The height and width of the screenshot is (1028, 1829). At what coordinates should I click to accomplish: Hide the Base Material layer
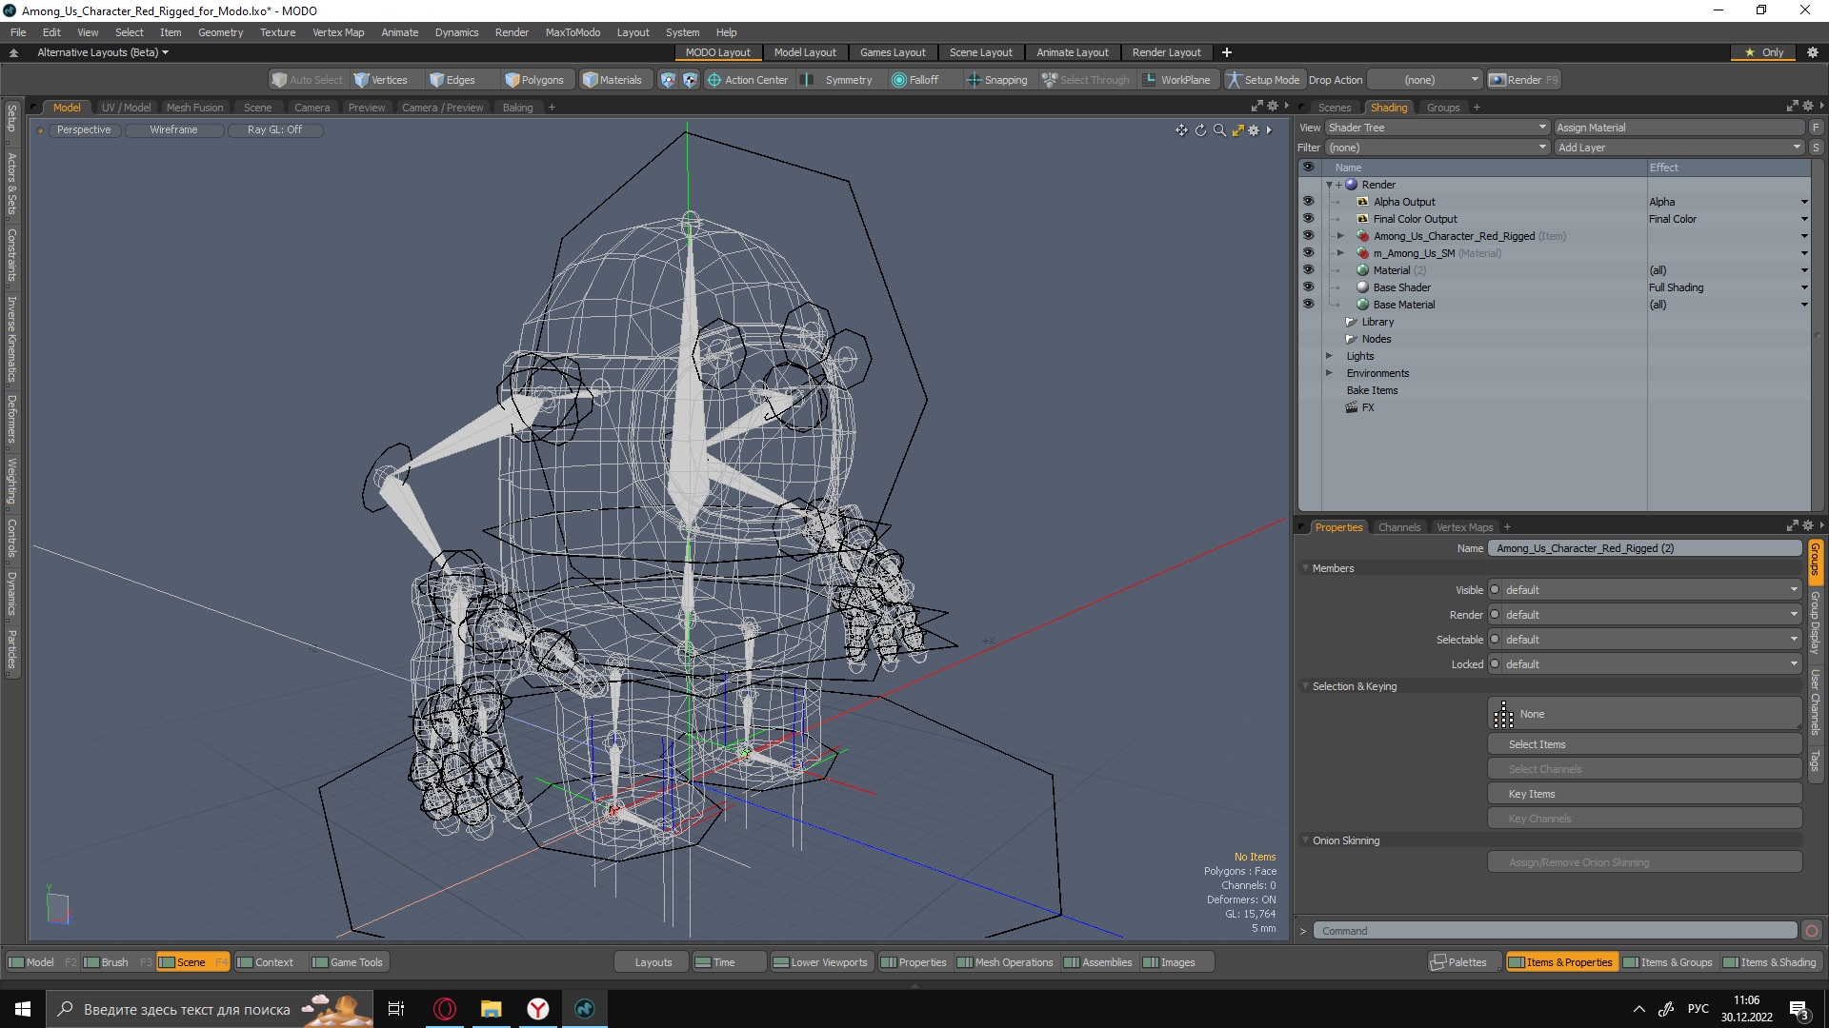[x=1308, y=305]
